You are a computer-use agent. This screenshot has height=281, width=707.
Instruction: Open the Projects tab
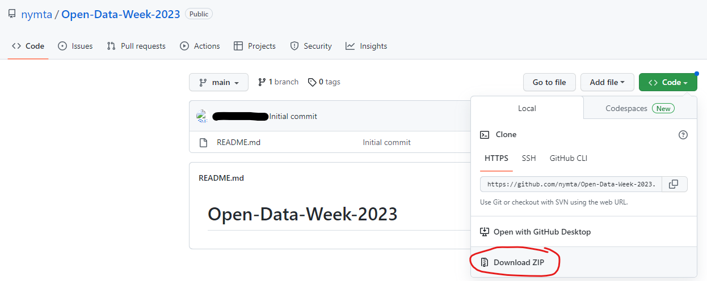255,46
